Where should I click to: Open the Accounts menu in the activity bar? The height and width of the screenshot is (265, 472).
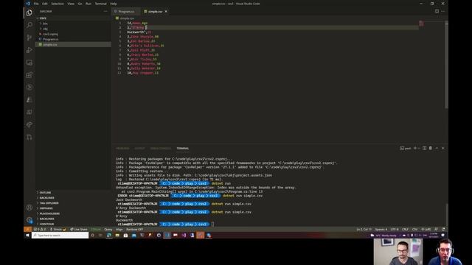pos(29,208)
